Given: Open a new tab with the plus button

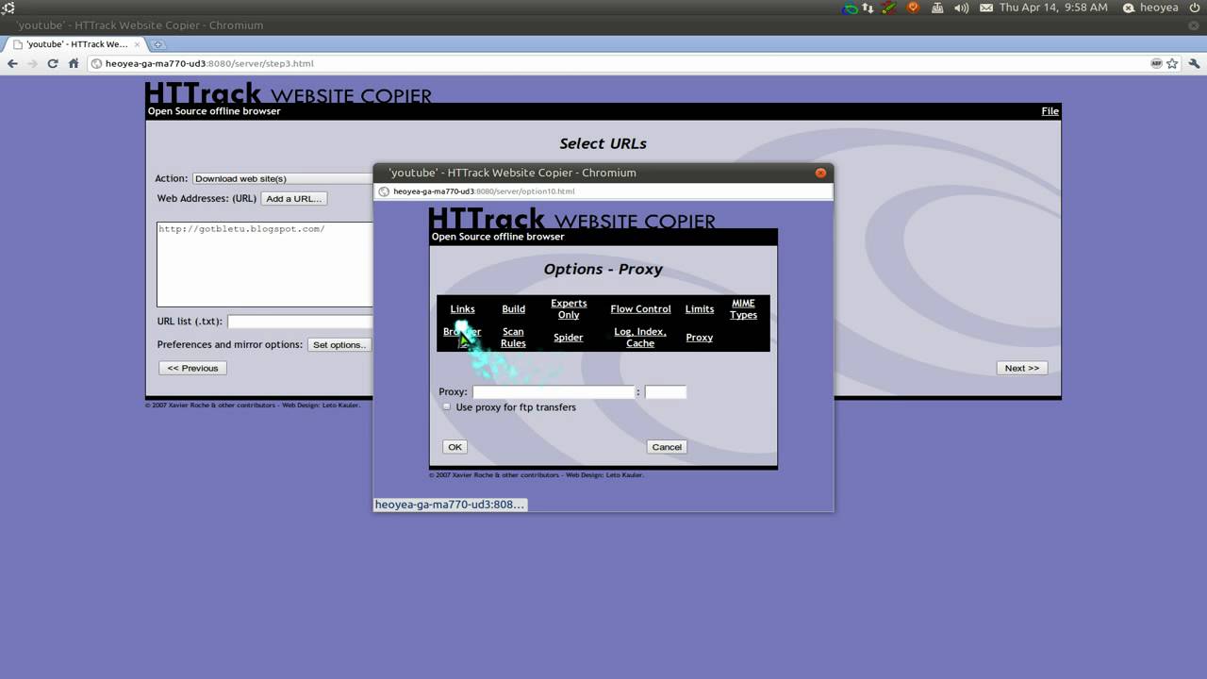Looking at the screenshot, I should click(x=157, y=44).
